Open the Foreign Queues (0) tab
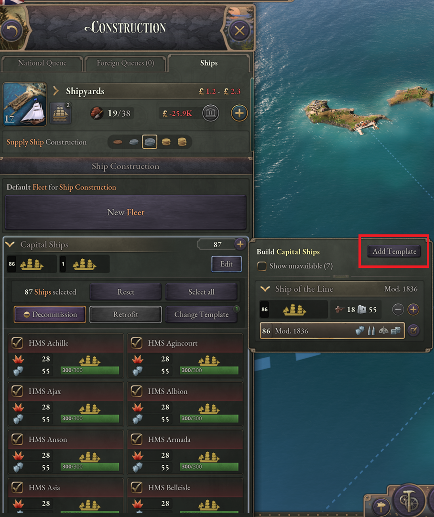This screenshot has width=434, height=517. click(125, 63)
